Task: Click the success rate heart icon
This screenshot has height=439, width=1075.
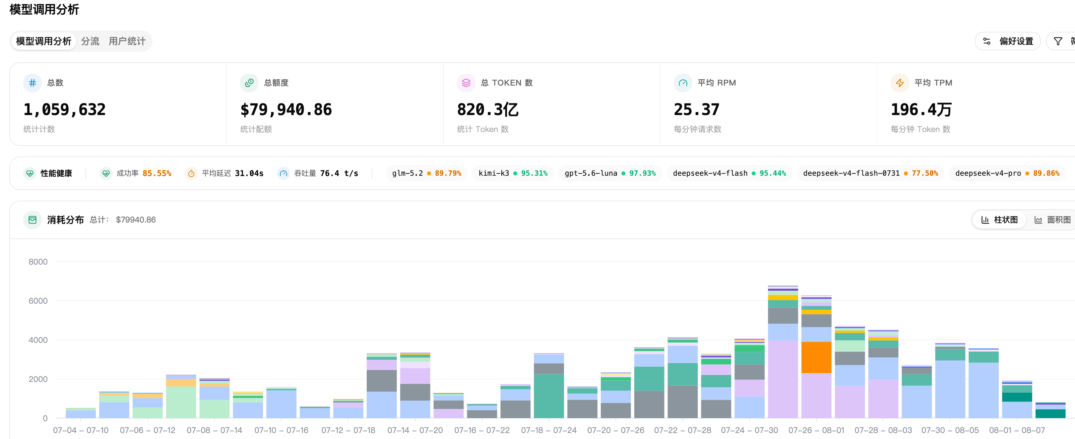Action: point(106,173)
